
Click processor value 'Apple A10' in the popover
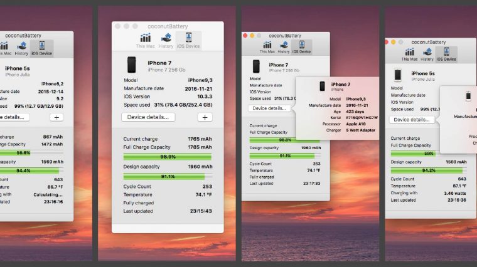pos(356,124)
